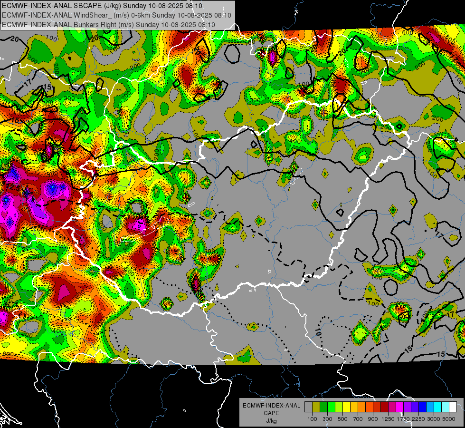The image size is (465, 428).
Task: Click the legend title ECMWF-INDEX-ANAL
Action: click(272, 406)
